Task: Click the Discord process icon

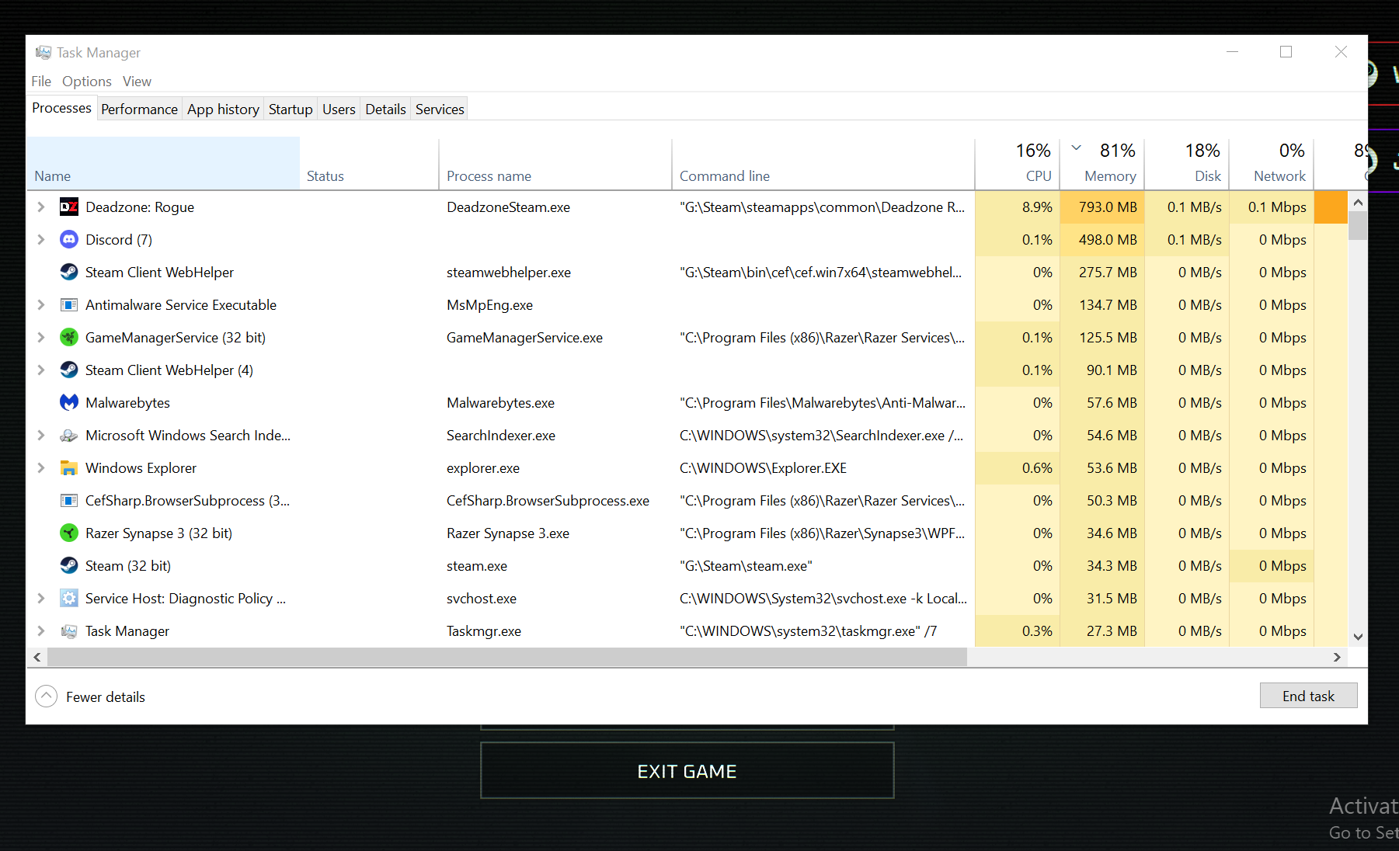Action: coord(69,239)
